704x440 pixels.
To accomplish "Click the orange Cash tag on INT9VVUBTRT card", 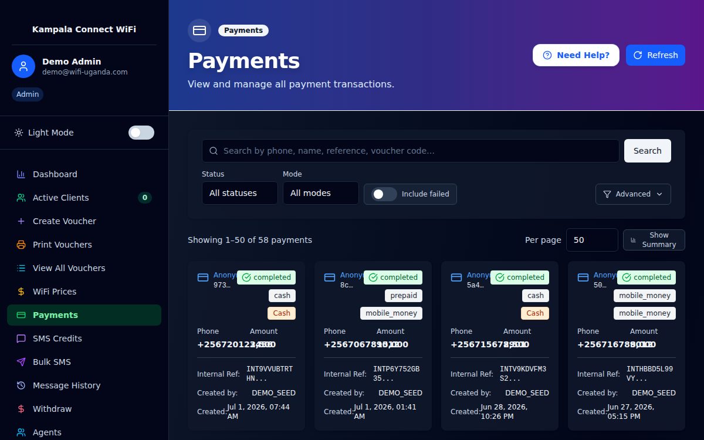I will (x=282, y=313).
